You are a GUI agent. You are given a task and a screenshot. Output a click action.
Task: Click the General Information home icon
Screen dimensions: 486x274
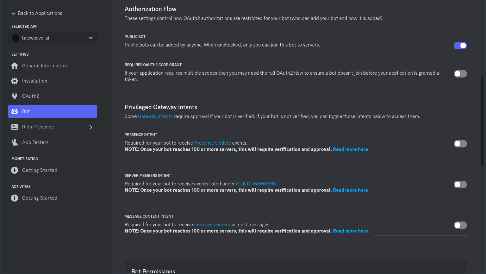pos(15,66)
